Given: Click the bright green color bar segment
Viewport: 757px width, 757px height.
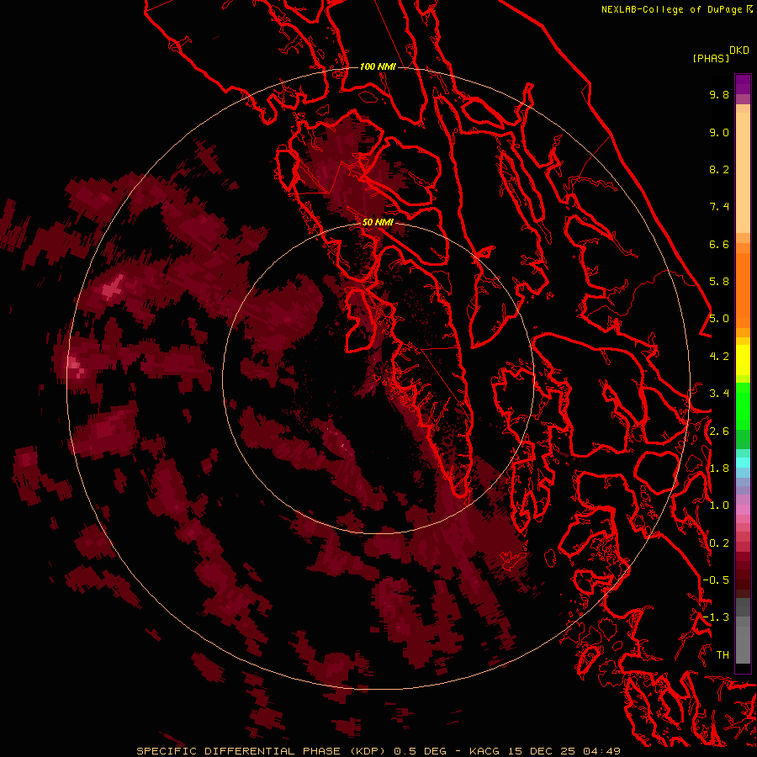Looking at the screenshot, I should (743, 405).
